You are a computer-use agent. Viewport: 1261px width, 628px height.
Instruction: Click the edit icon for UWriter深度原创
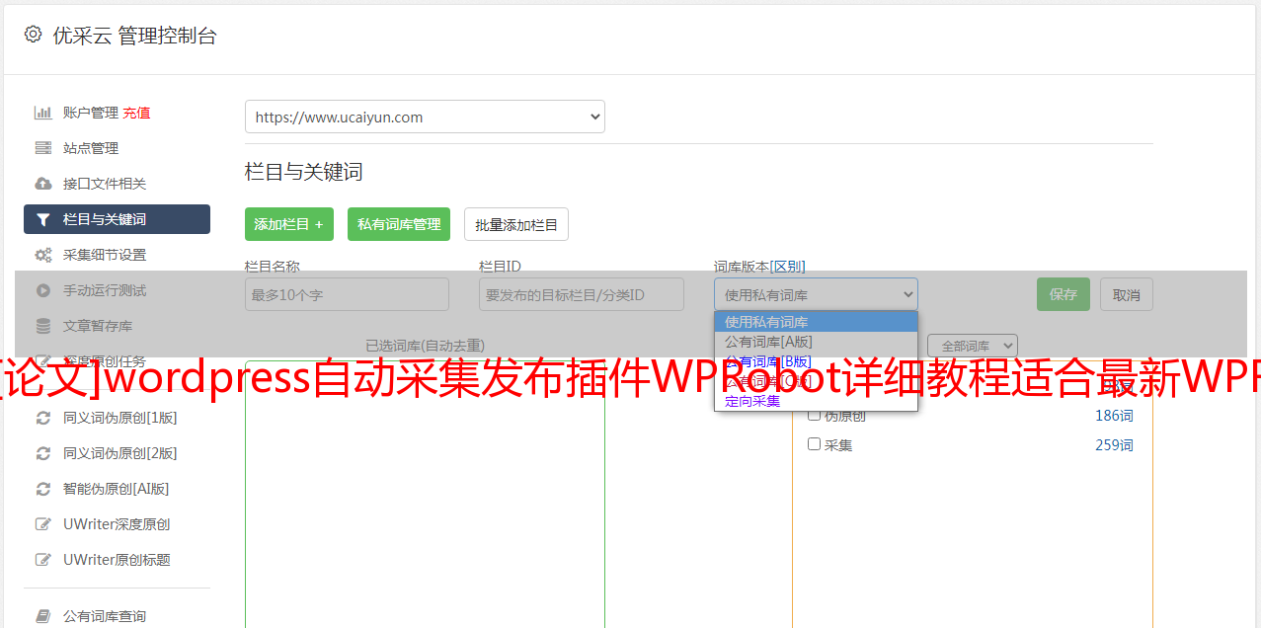click(x=43, y=524)
